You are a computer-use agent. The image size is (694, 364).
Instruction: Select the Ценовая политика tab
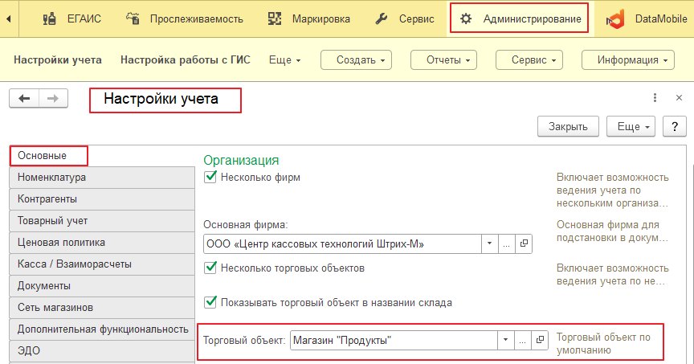point(102,243)
